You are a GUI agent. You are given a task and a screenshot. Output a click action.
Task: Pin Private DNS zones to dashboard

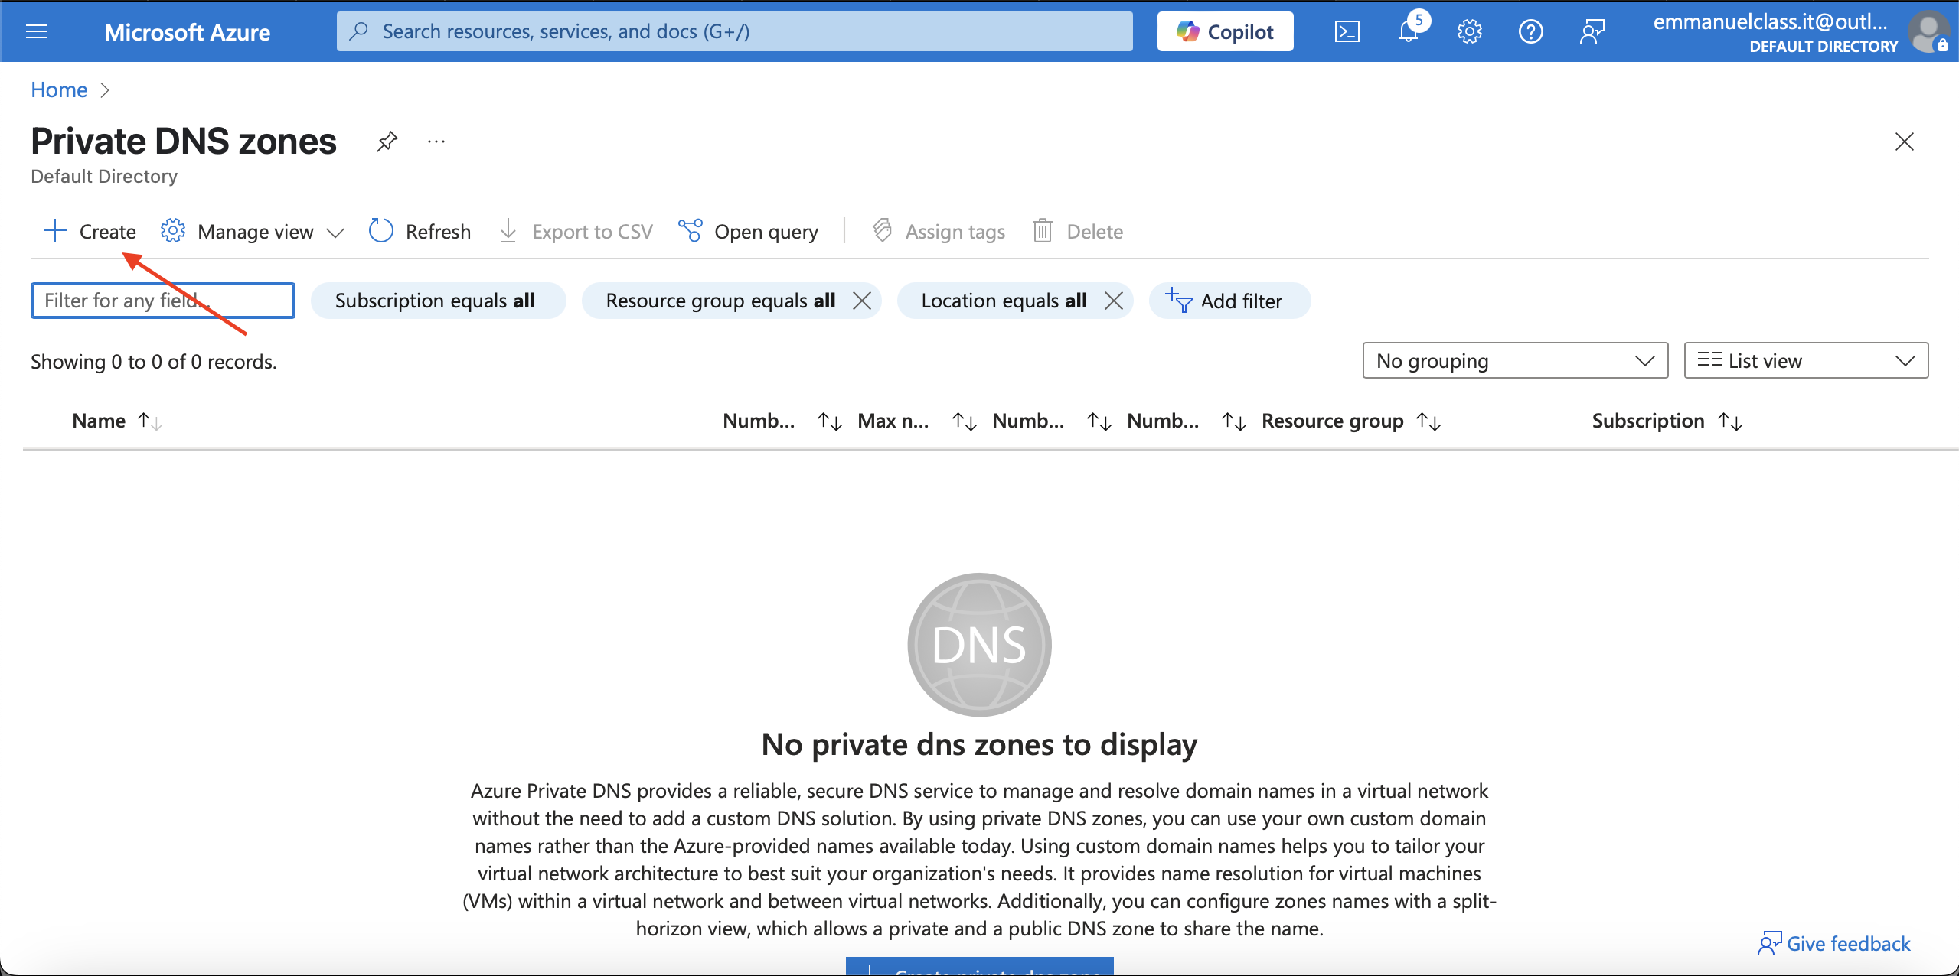pyautogui.click(x=387, y=141)
